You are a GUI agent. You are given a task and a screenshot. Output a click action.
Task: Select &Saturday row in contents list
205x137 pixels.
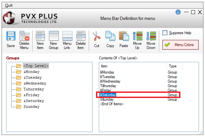(x=108, y=95)
